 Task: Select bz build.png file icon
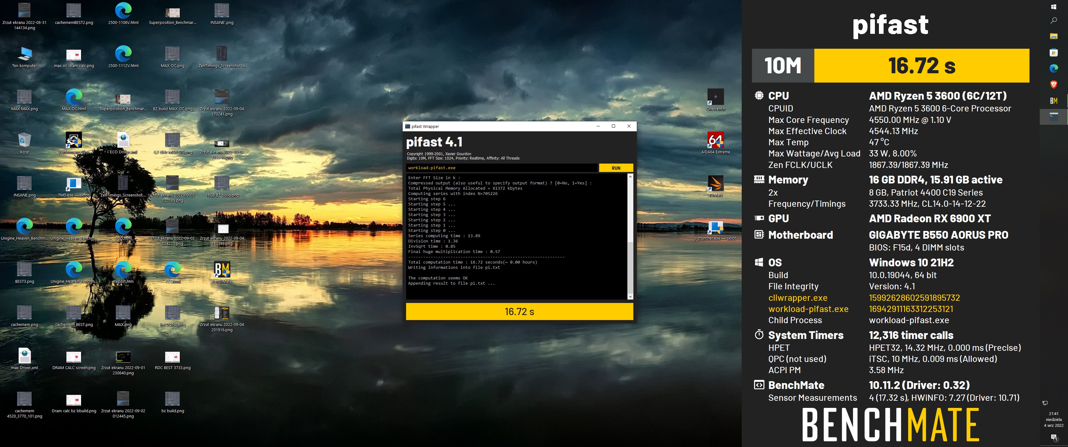[x=173, y=402]
